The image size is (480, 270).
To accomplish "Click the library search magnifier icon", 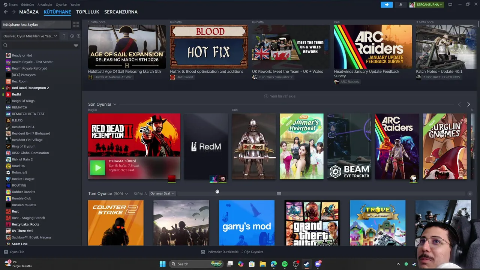I will click(5, 45).
